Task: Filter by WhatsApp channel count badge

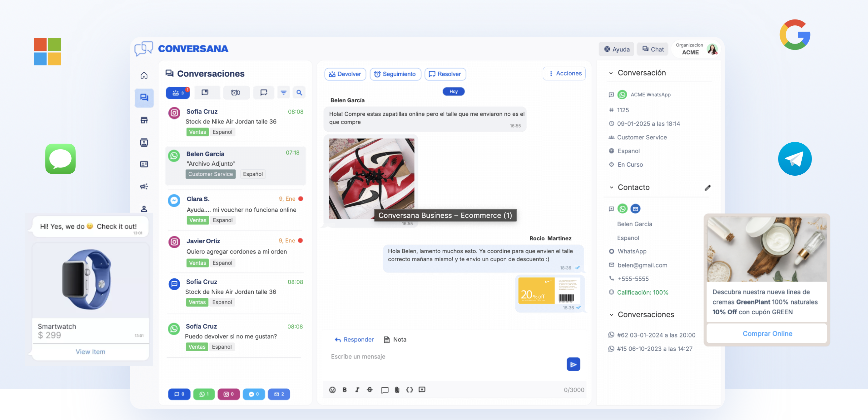Action: (x=204, y=394)
